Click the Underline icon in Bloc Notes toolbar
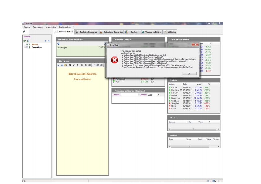This screenshot has height=184, width=261. coord(77,65)
